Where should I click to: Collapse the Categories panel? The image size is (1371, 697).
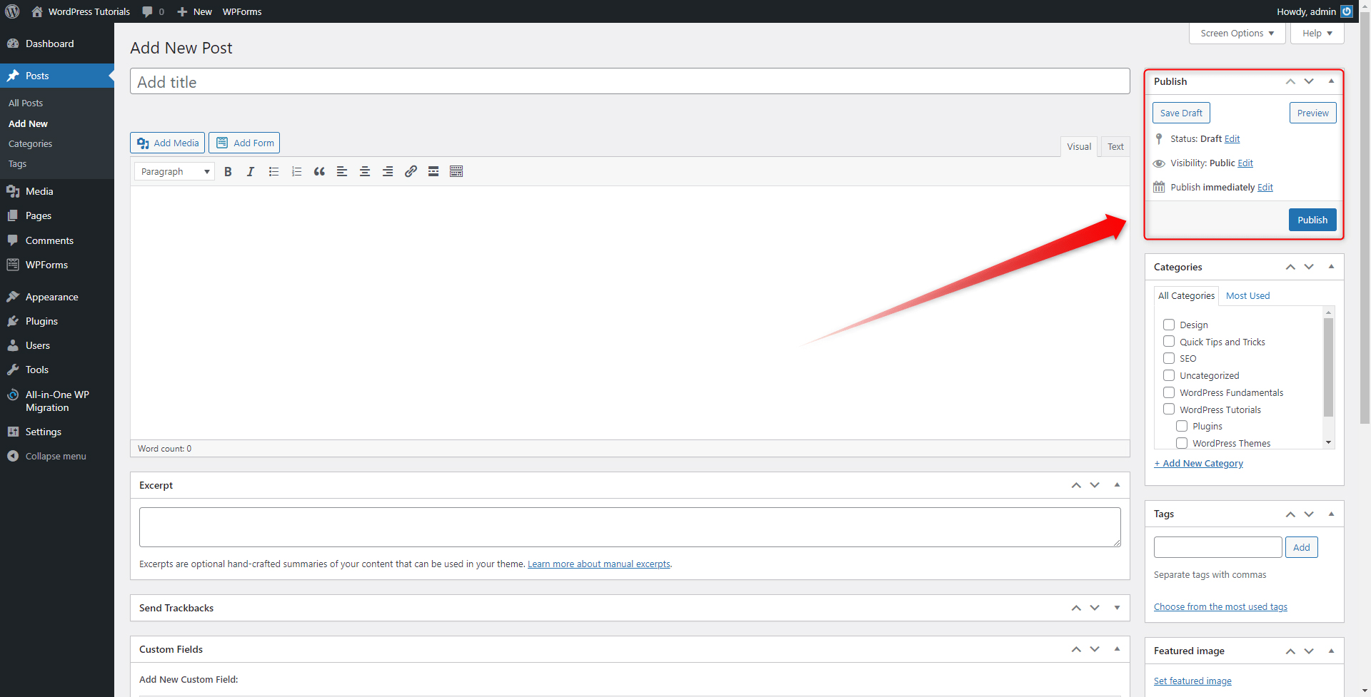(1331, 267)
